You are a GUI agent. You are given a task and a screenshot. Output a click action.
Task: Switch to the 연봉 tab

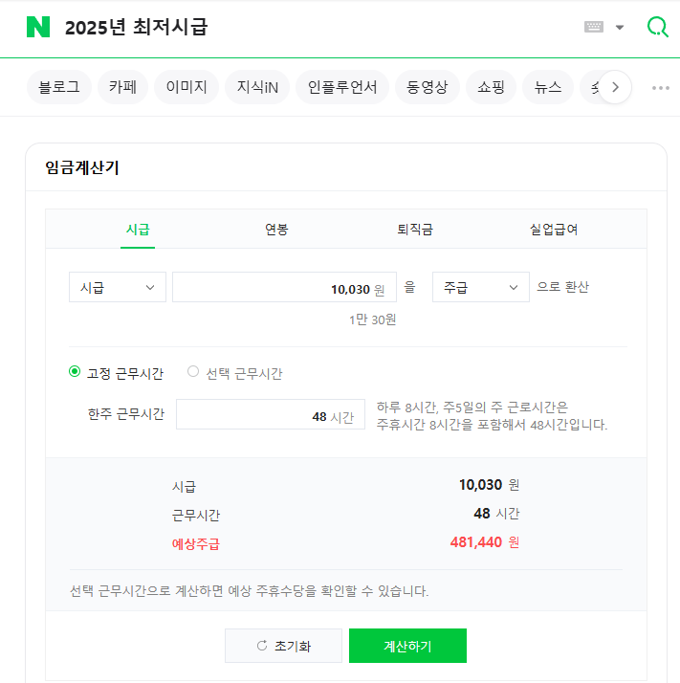click(276, 230)
